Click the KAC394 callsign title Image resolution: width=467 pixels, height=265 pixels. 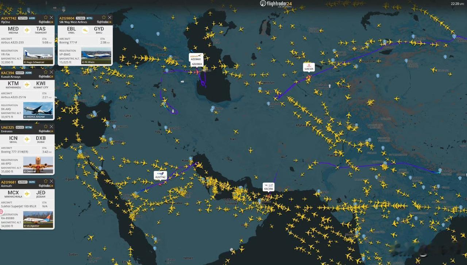pyautogui.click(x=8, y=73)
